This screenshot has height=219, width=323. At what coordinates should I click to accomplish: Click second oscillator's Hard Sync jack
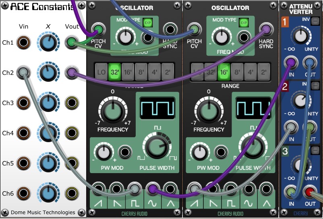coord(266,29)
